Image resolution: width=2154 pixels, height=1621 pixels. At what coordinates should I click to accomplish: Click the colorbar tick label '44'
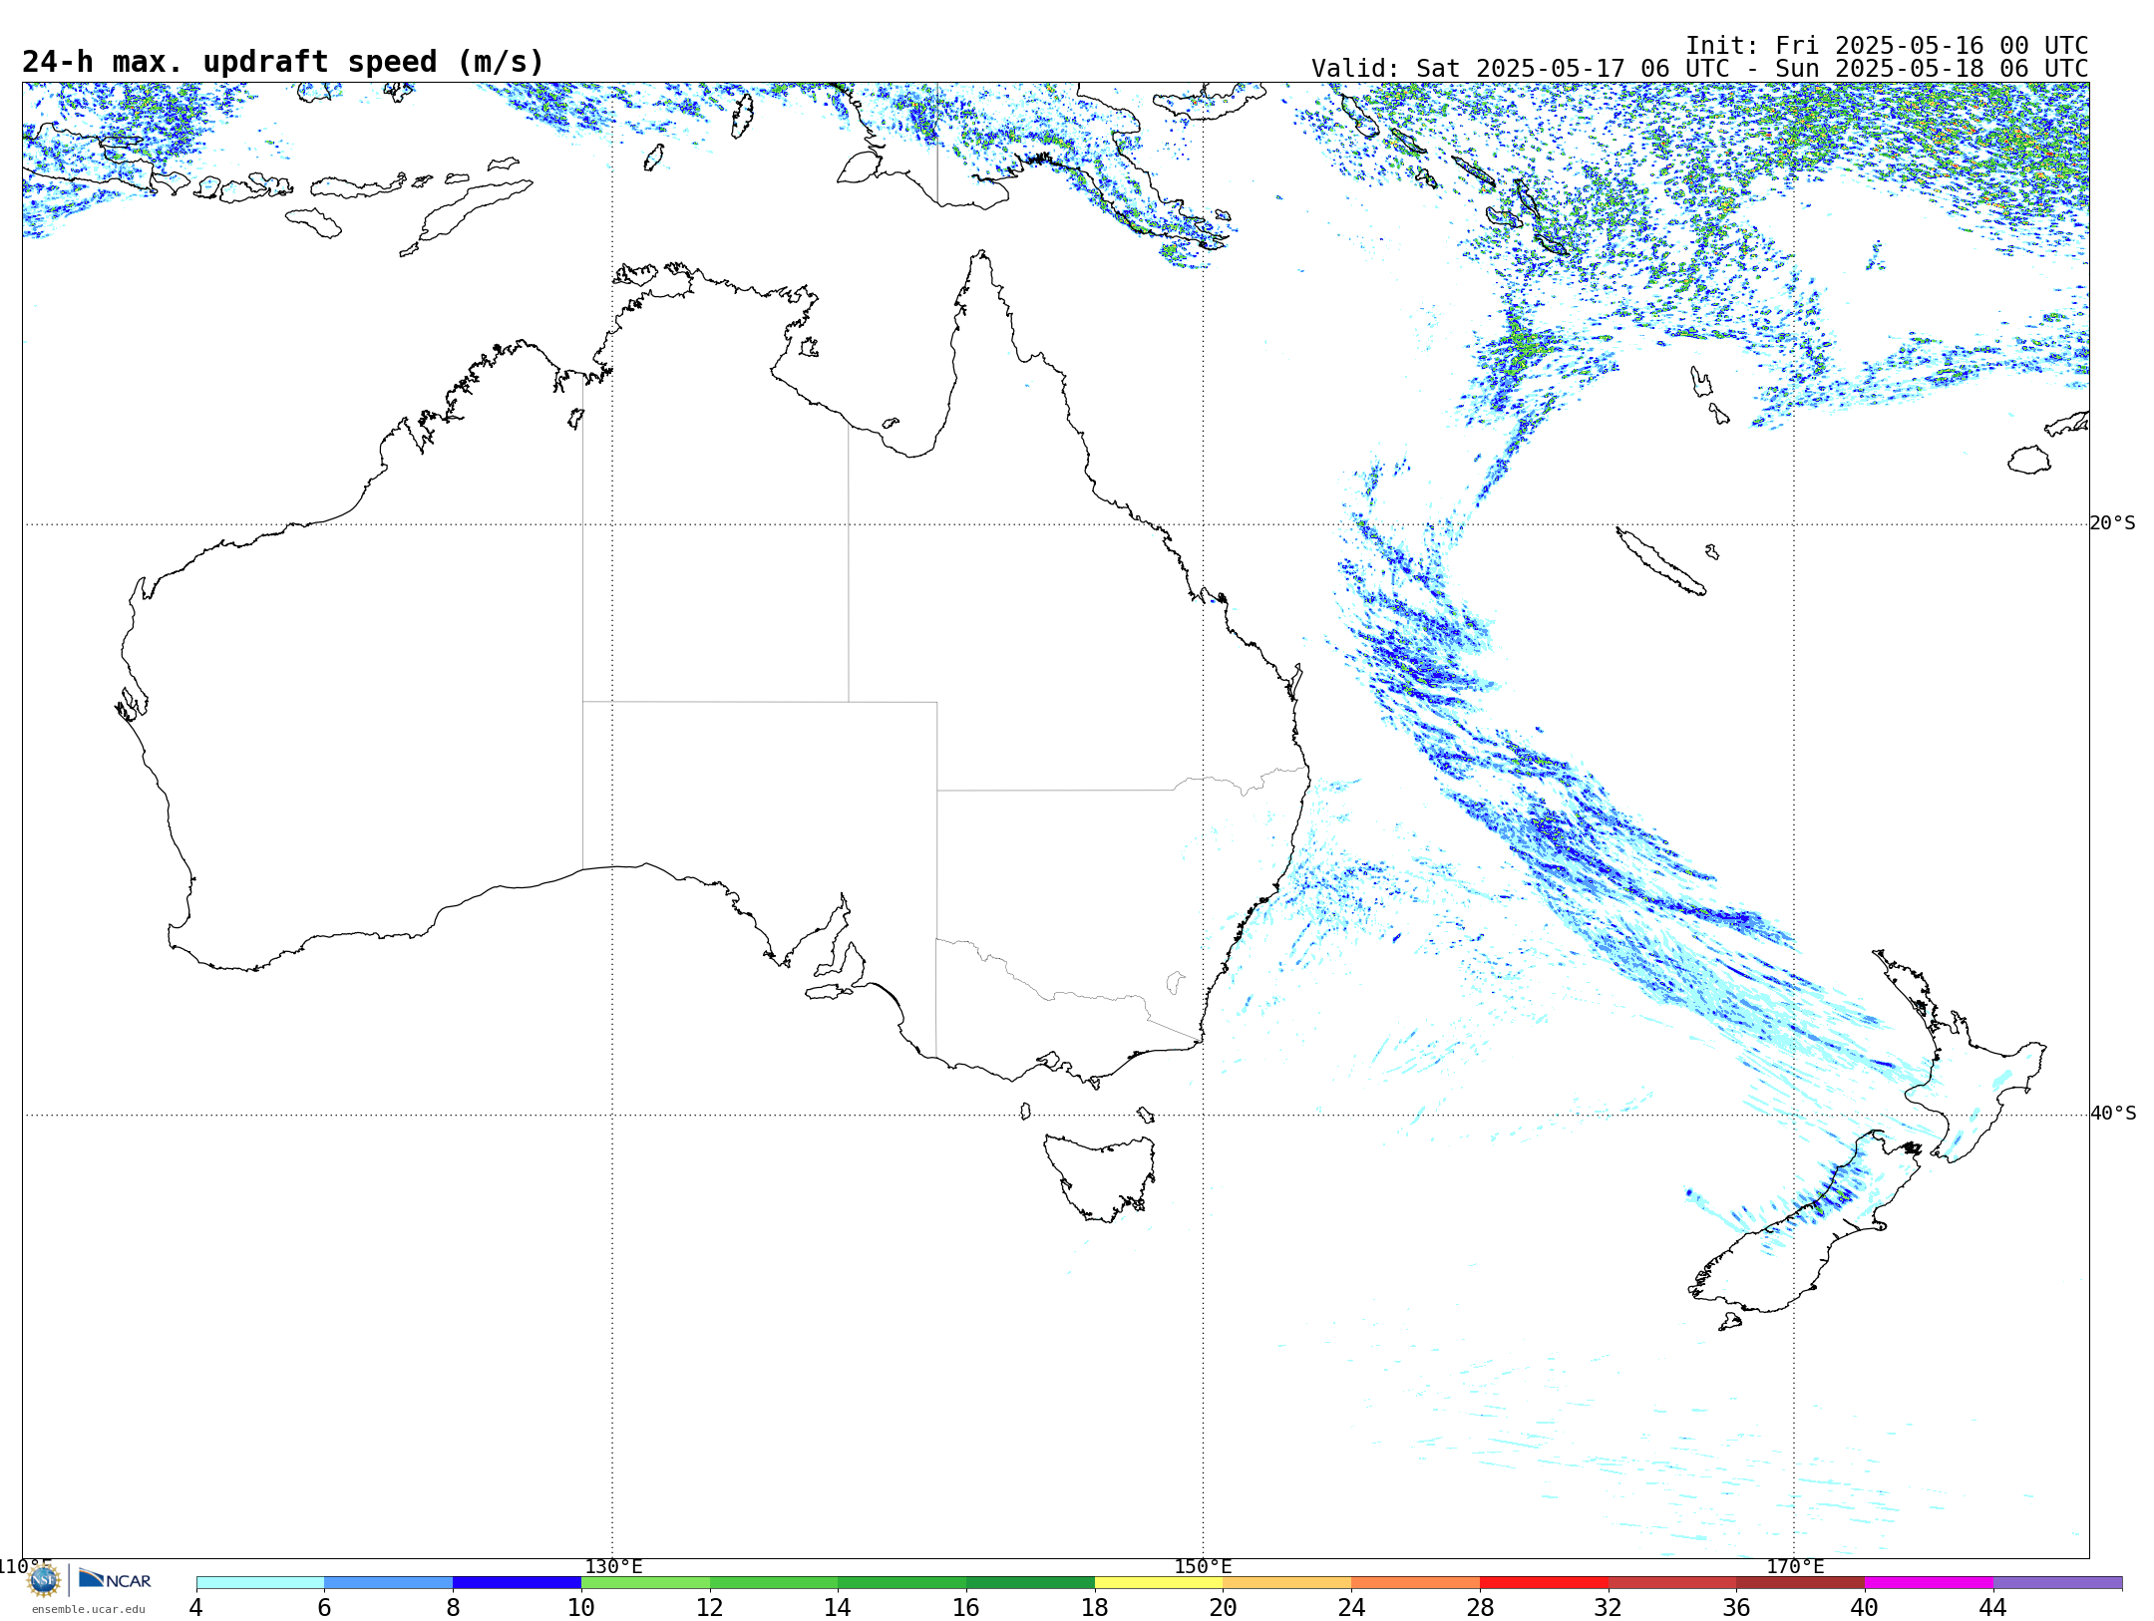click(x=1992, y=1608)
